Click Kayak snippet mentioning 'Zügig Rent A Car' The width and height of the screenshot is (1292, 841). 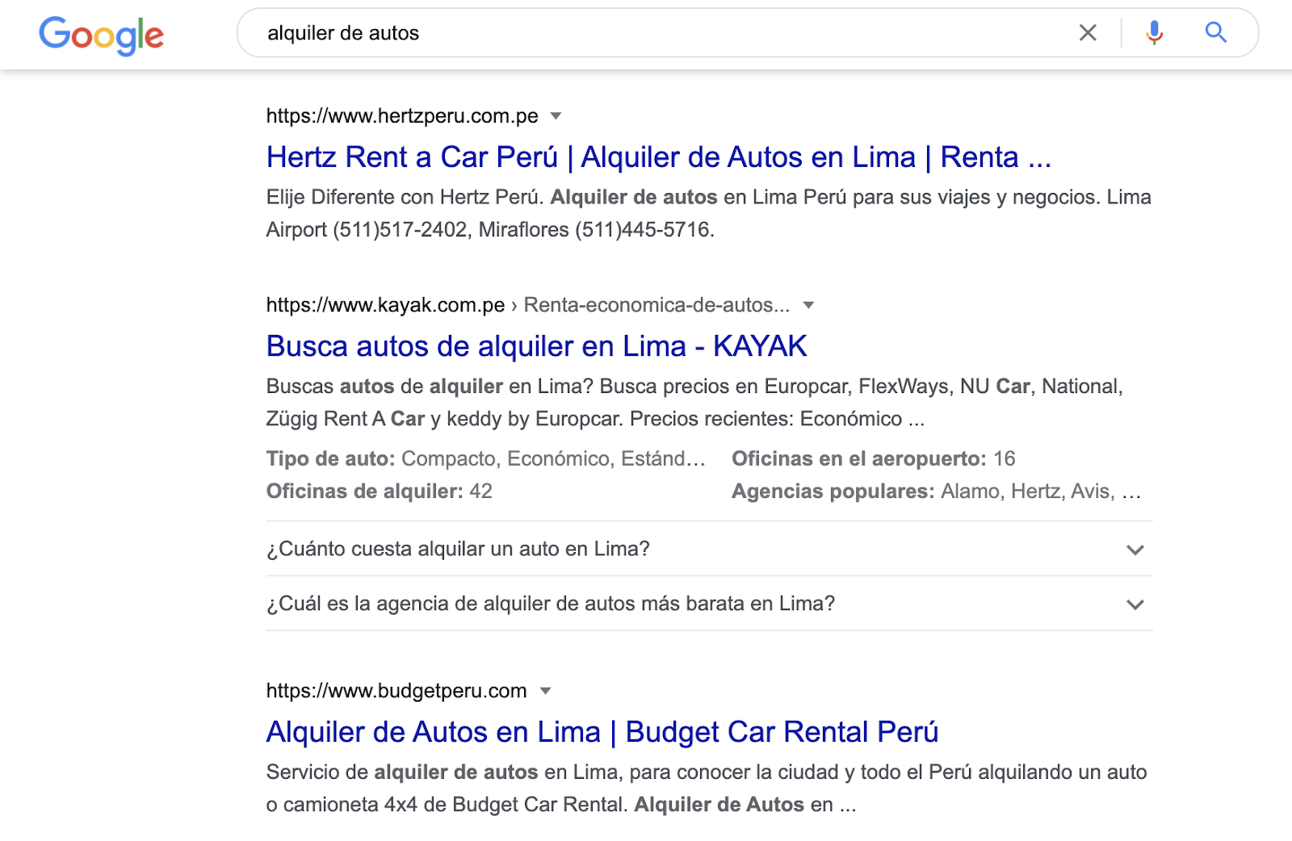(694, 402)
